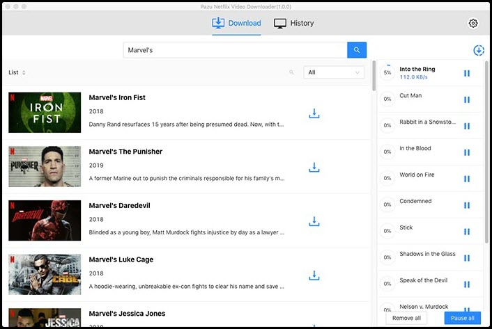Pause the Into the Ring download
Viewport: 492px width, 329px height.
467,73
